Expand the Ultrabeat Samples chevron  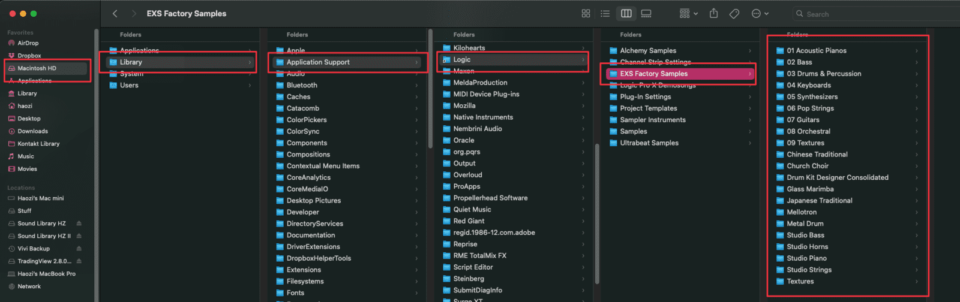[x=750, y=143]
